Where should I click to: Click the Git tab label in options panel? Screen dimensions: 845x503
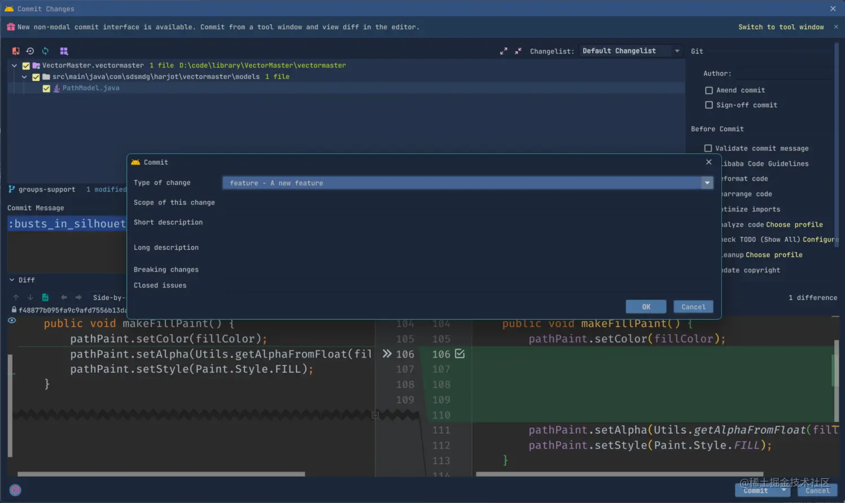point(697,51)
